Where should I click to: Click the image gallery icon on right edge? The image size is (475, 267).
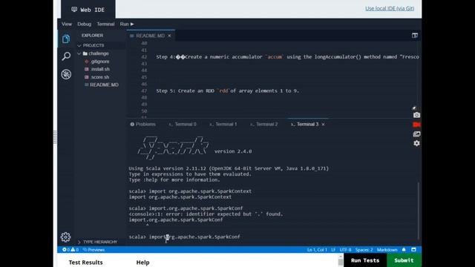point(416,133)
